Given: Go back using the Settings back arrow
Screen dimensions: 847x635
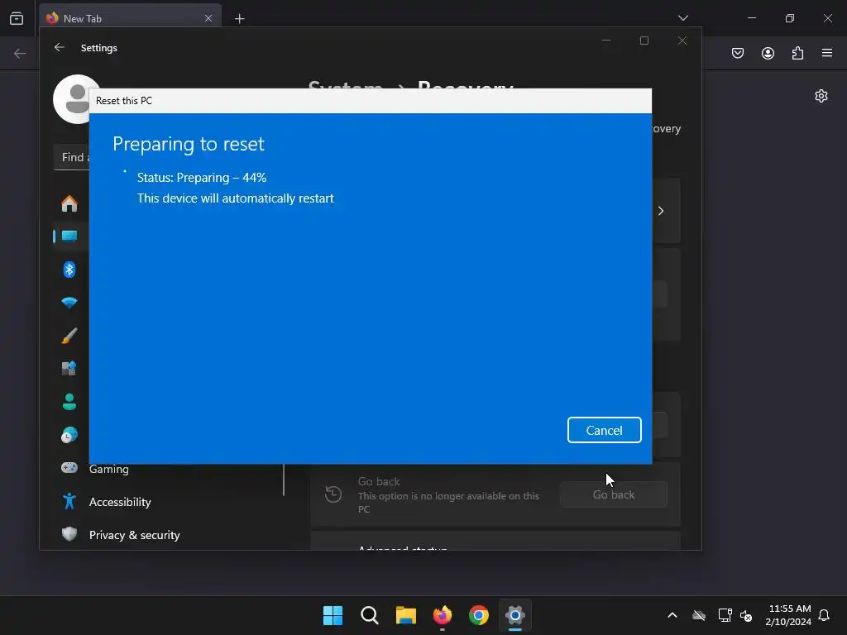Looking at the screenshot, I should (60, 47).
